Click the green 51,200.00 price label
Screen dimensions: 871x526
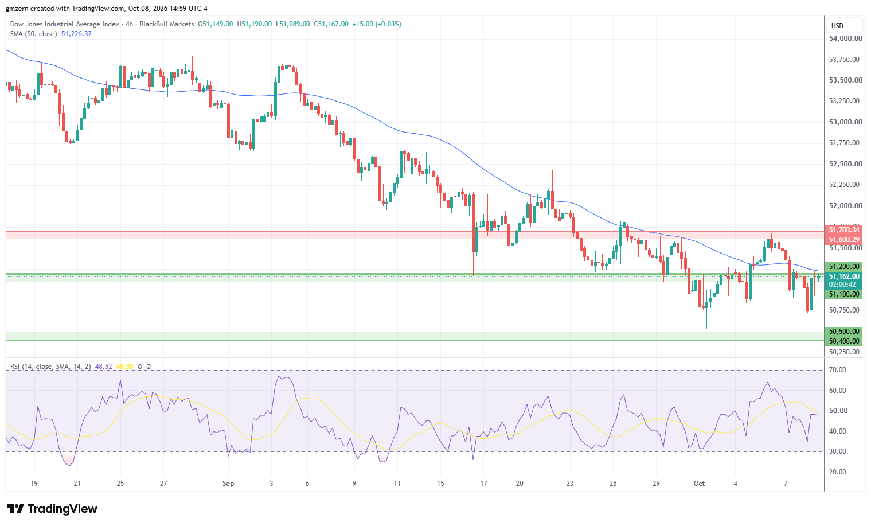(x=844, y=267)
